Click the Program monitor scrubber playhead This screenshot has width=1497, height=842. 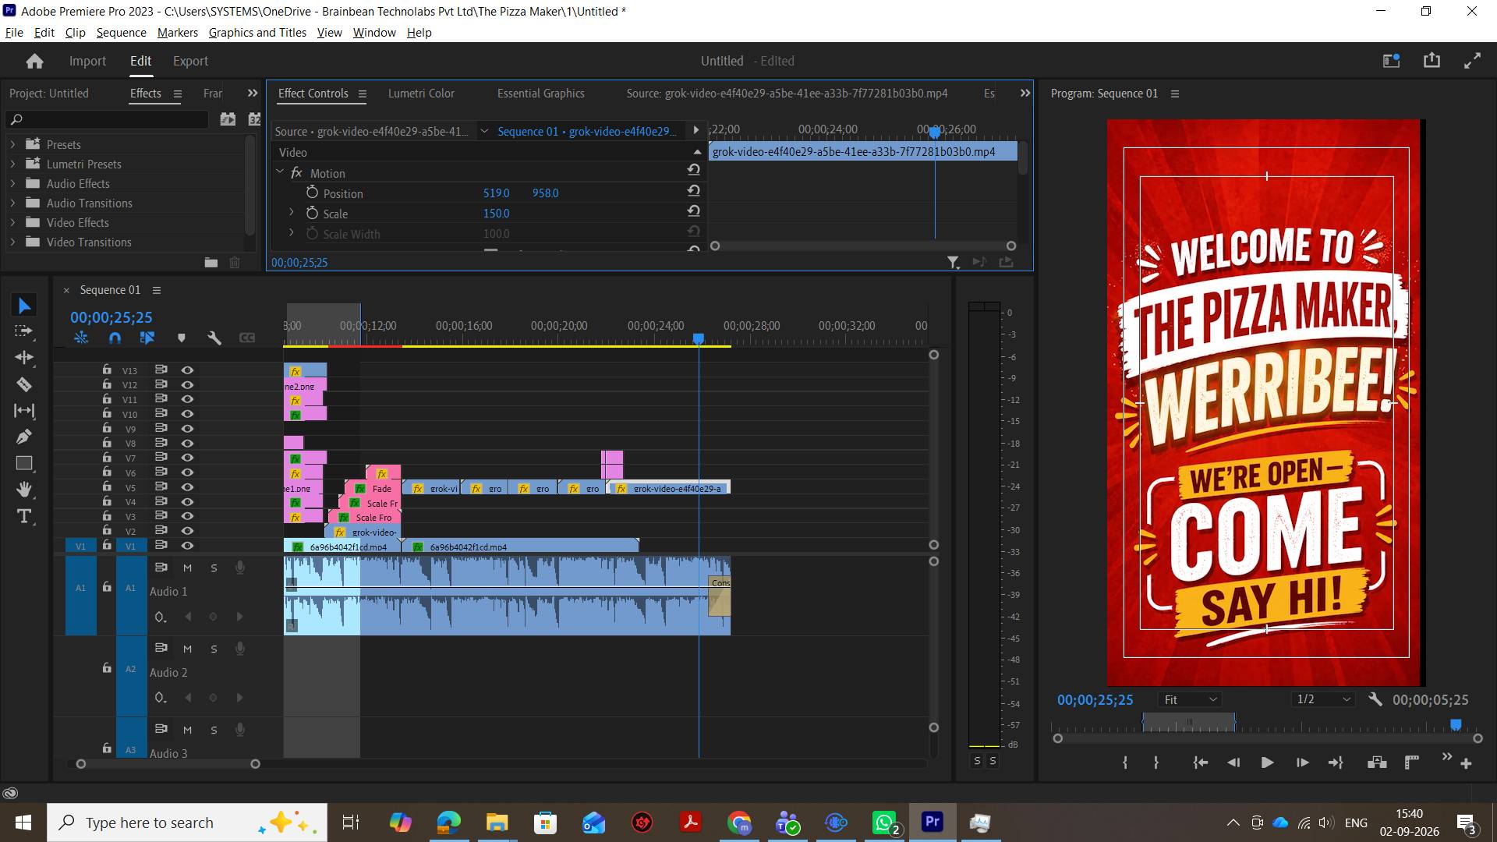(1456, 725)
